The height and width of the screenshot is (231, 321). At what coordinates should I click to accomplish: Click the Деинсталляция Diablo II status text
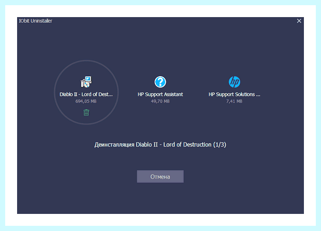tap(160, 145)
